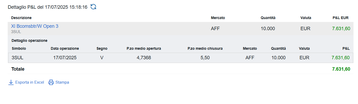Click the Totale amount 7.631,60

341,69
